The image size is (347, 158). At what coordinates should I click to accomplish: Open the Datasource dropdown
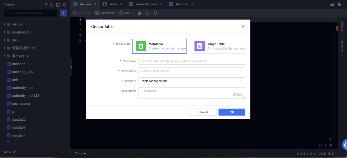[x=192, y=71]
